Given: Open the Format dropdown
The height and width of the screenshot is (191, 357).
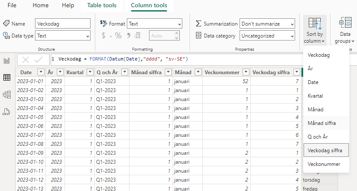Looking at the screenshot, I should click(155, 24).
